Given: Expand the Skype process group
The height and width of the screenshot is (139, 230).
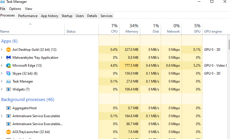Looking at the screenshot, I should tap(2, 73).
